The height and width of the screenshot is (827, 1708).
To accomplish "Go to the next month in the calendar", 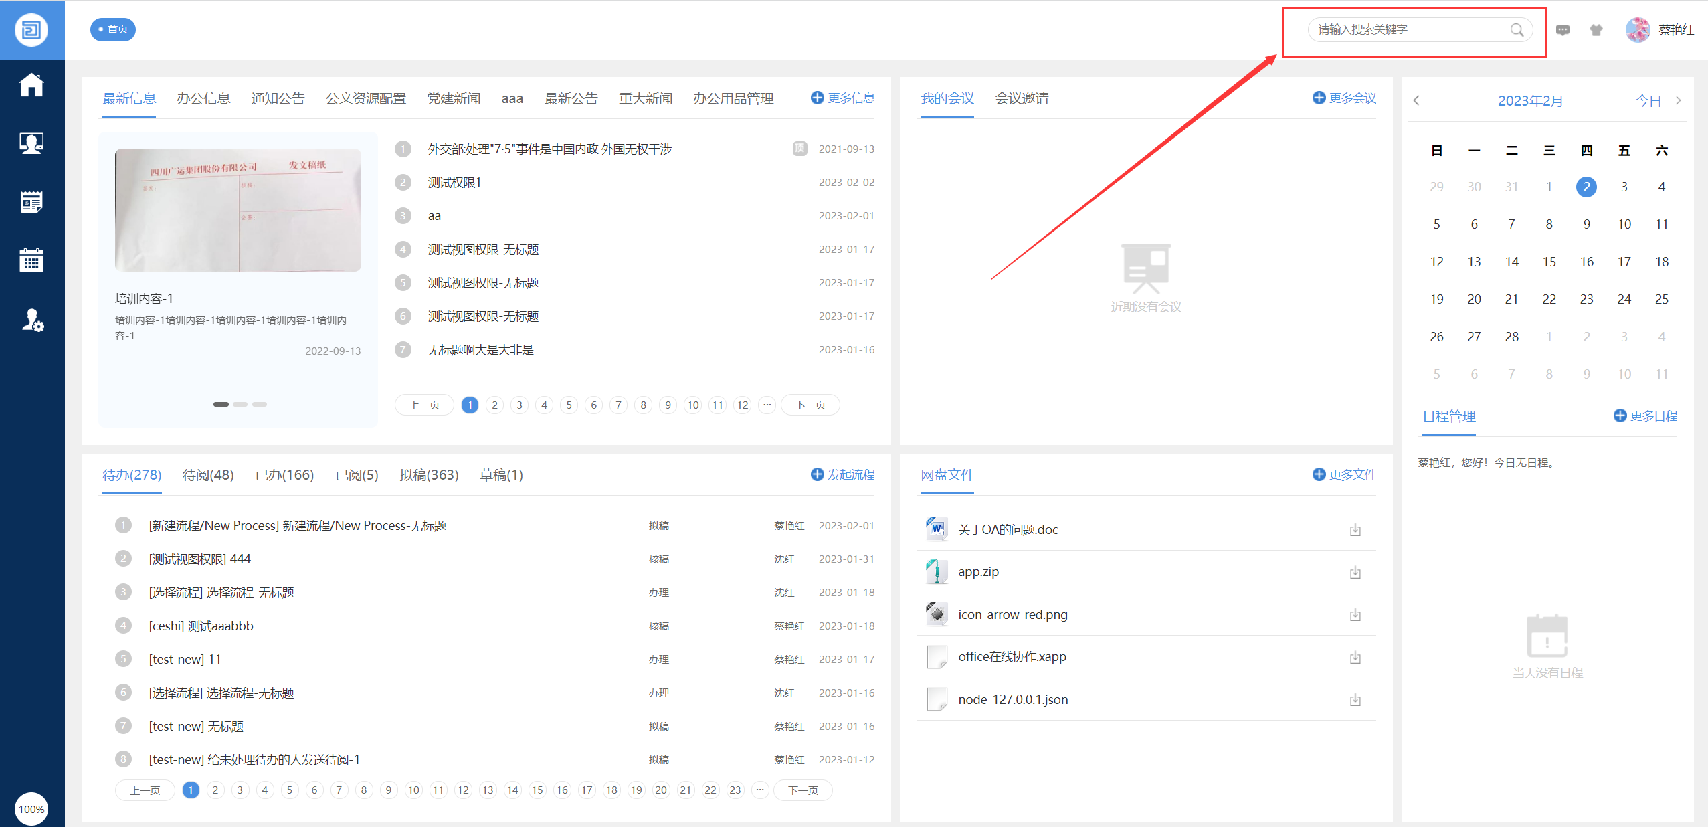I will click(1678, 100).
